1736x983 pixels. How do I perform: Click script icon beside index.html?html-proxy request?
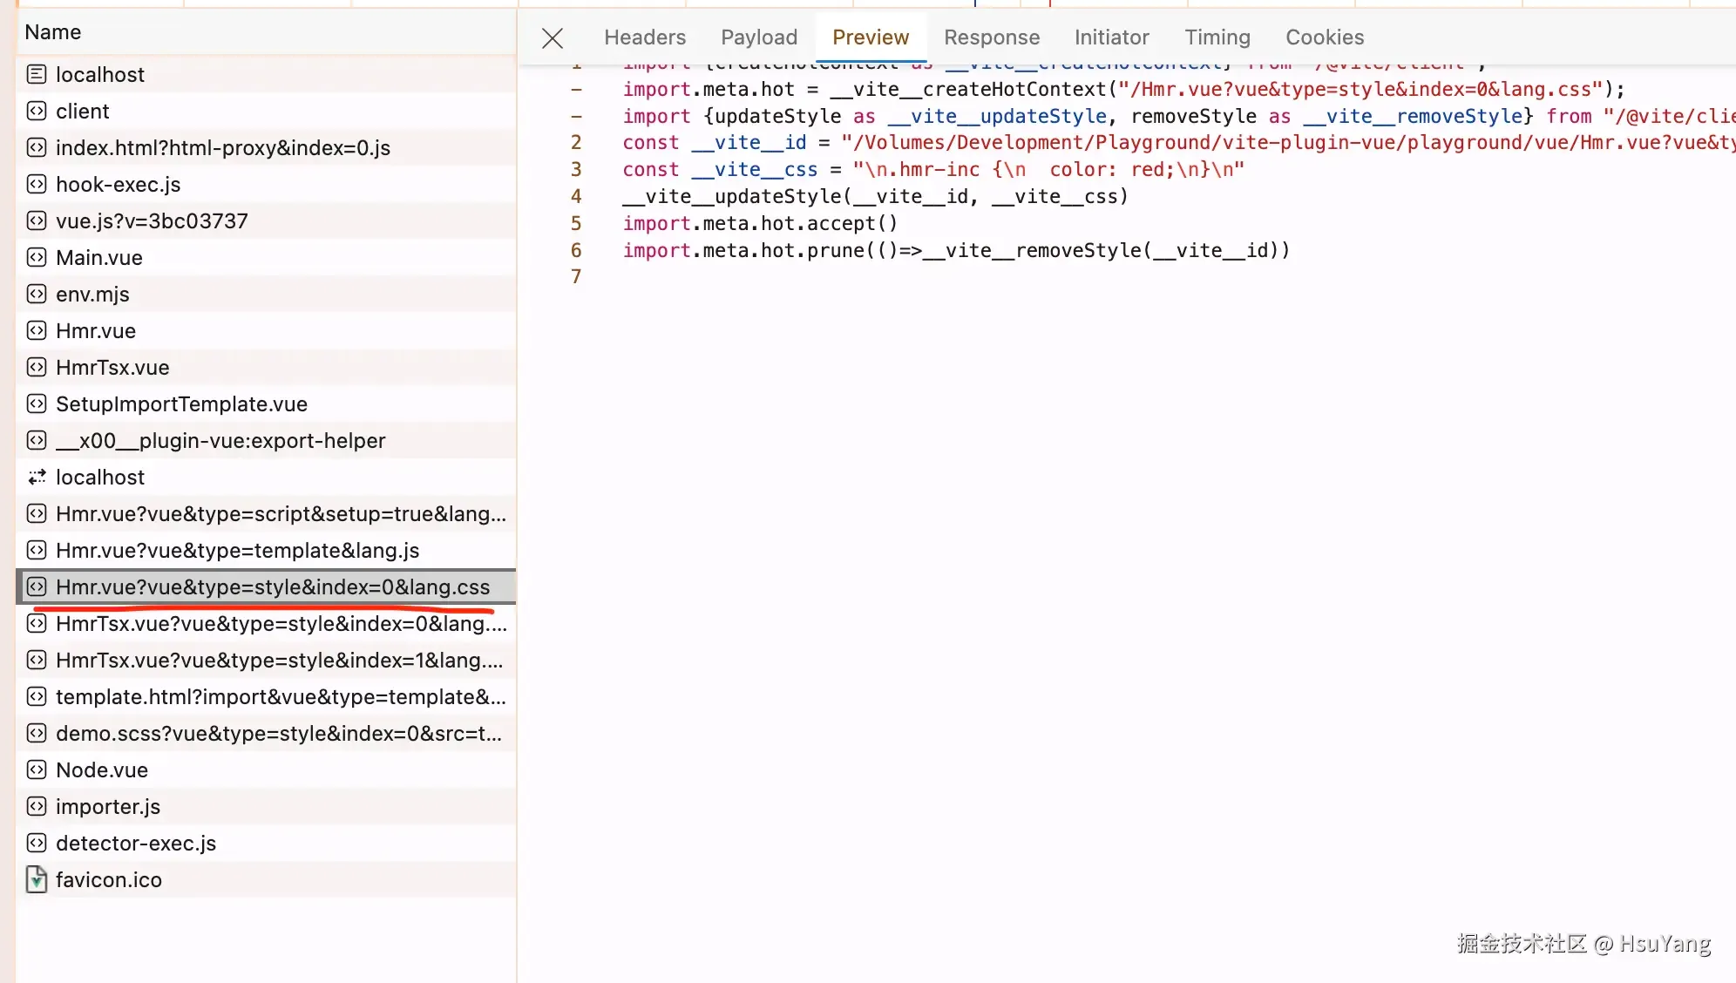click(37, 147)
